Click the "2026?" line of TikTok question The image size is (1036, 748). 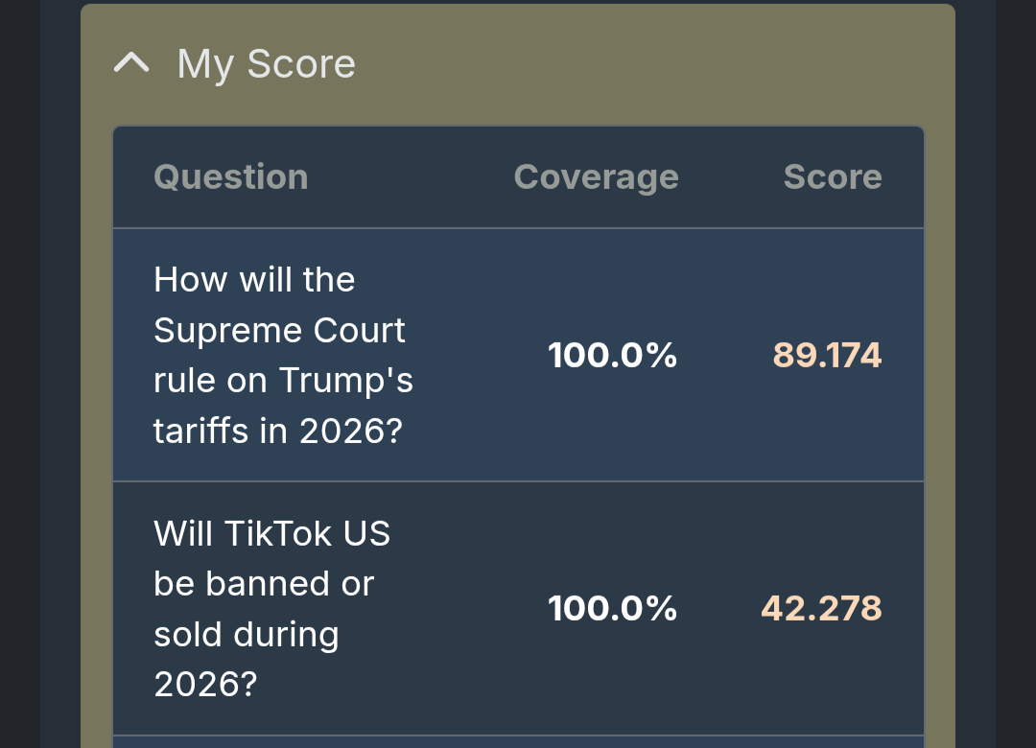(205, 685)
